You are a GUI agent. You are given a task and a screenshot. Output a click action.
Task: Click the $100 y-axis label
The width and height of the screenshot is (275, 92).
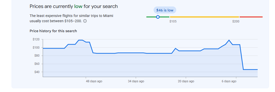point(36,47)
